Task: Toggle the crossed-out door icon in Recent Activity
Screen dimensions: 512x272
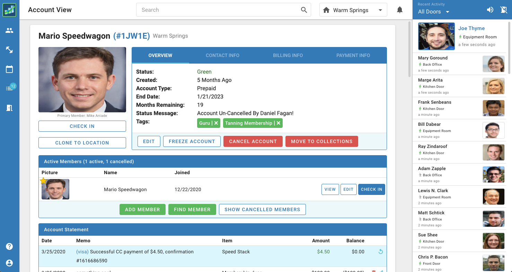Action: (504, 10)
